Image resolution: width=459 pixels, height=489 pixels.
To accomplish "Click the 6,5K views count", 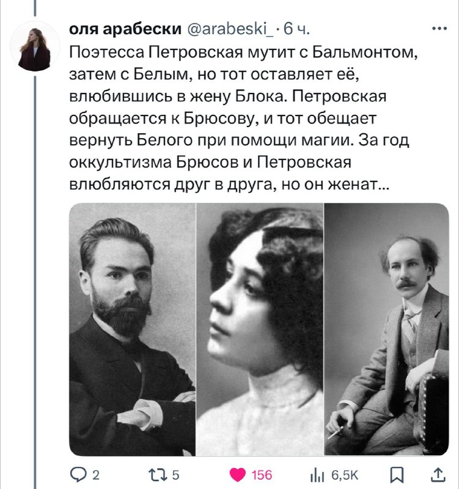I will 345,475.
